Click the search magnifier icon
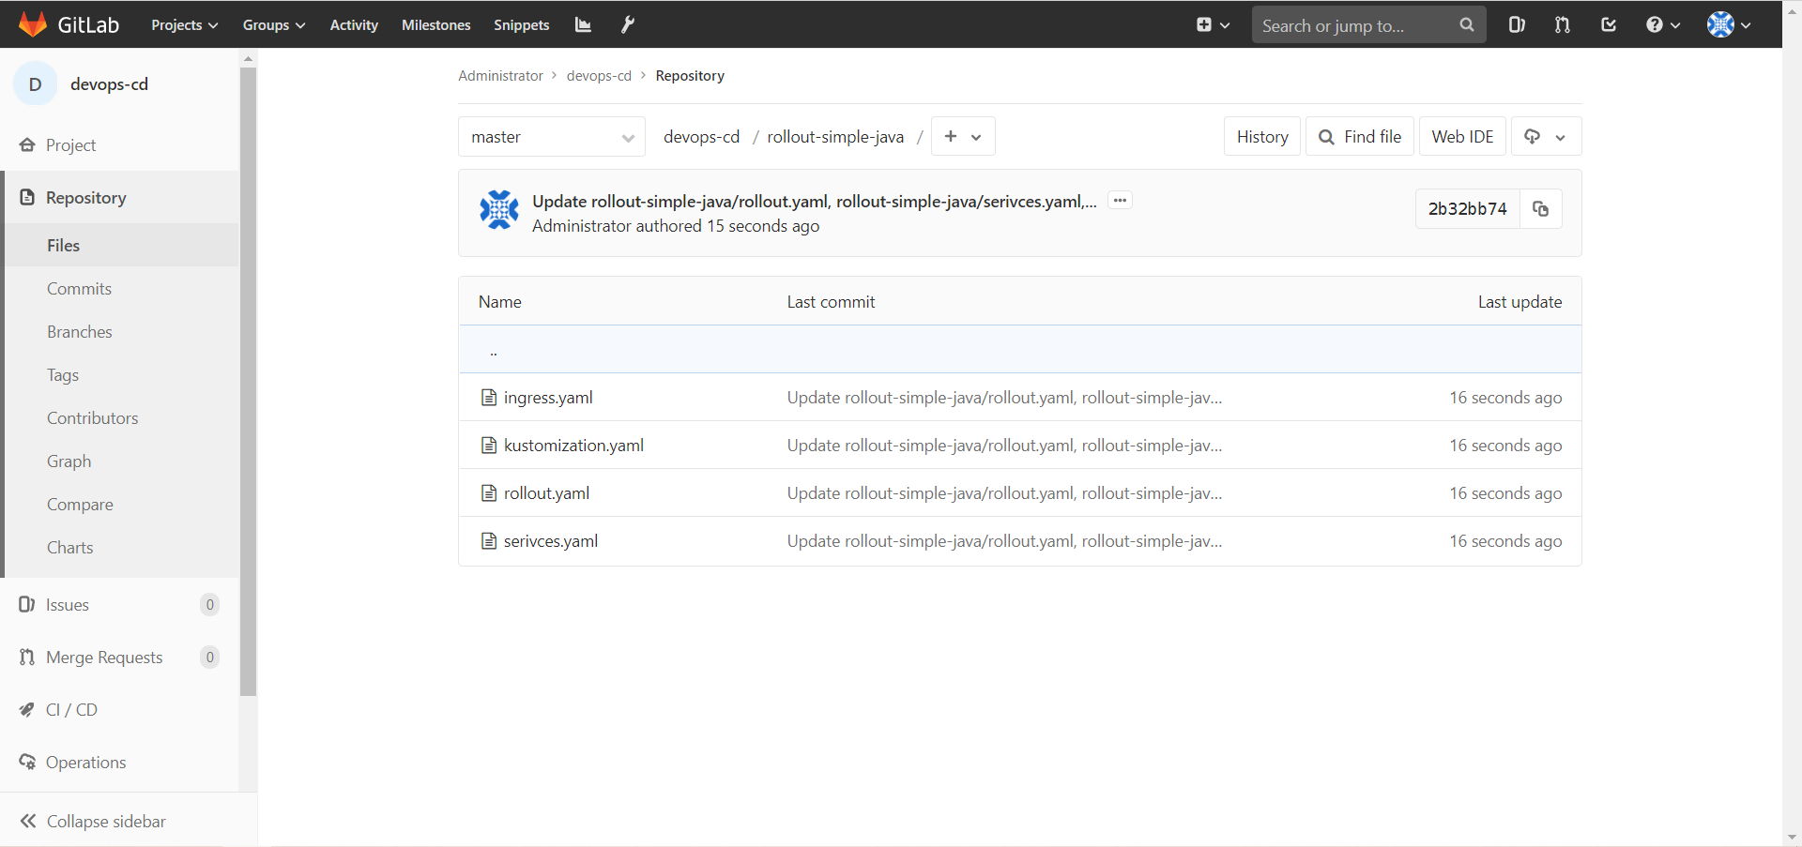This screenshot has width=1802, height=847. click(1467, 25)
